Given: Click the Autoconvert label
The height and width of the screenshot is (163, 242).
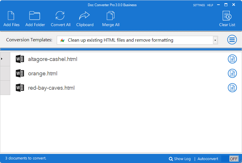Looking at the screenshot, I should click(208, 159).
